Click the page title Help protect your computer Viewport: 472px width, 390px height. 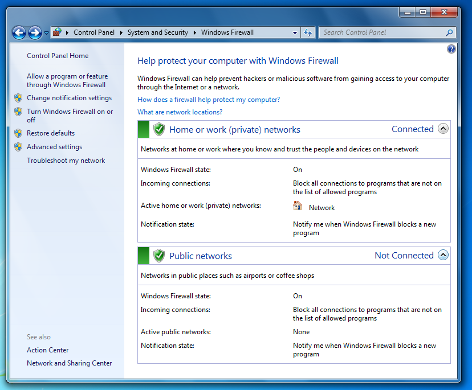(x=238, y=61)
